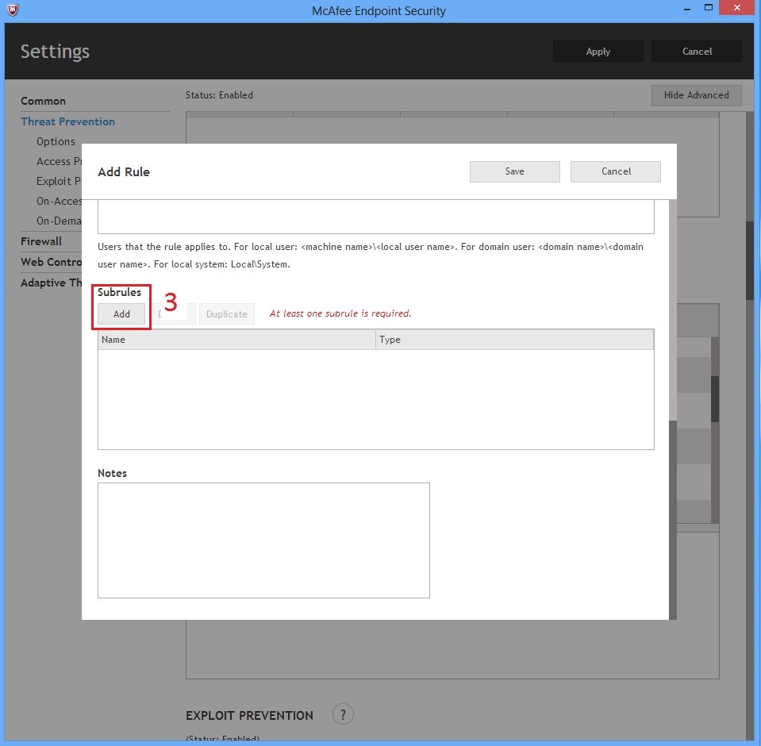Click the user names field above Subrules
Image resolution: width=761 pixels, height=746 pixels.
tap(375, 217)
